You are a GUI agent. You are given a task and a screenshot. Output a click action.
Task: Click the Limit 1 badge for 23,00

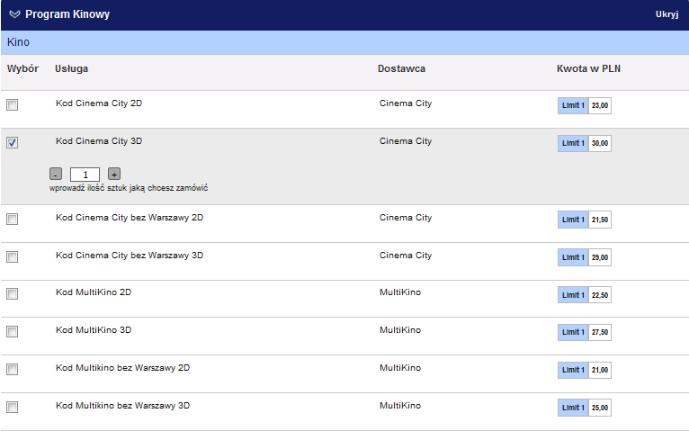click(573, 105)
